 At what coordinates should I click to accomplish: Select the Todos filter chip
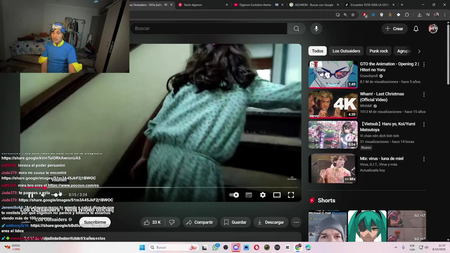click(x=317, y=51)
